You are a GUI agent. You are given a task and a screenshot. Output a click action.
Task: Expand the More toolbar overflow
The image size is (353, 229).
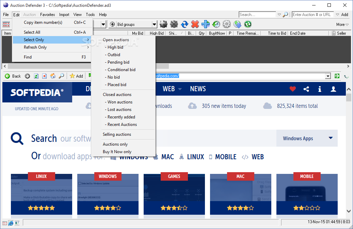tap(342, 24)
